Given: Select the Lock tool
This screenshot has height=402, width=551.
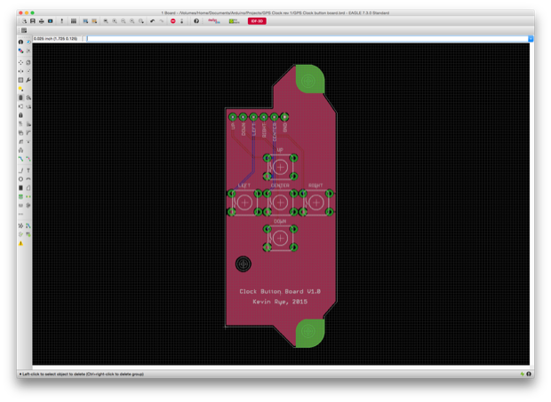Looking at the screenshot, I should [x=20, y=115].
